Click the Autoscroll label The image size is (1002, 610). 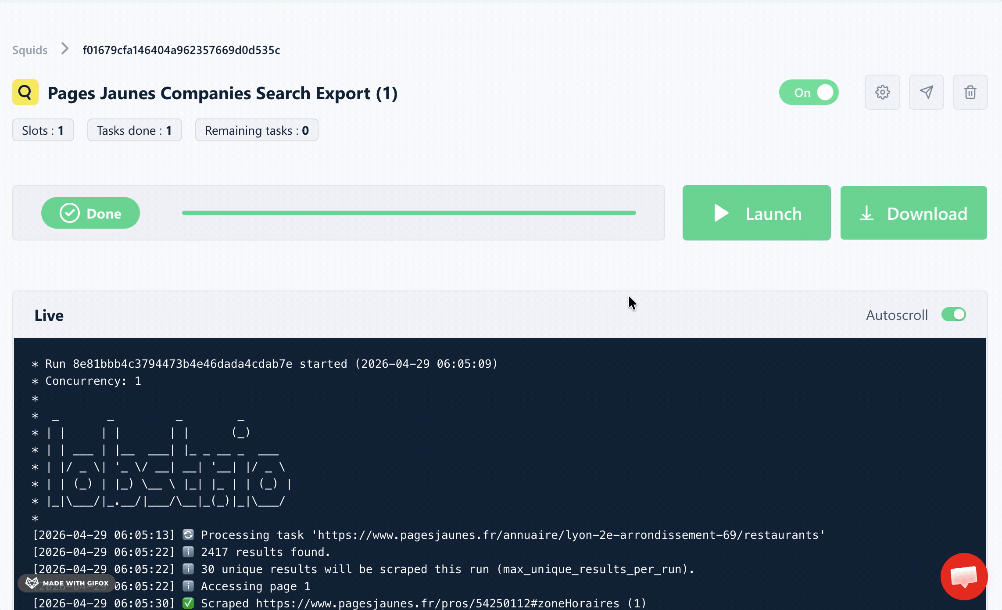click(897, 315)
